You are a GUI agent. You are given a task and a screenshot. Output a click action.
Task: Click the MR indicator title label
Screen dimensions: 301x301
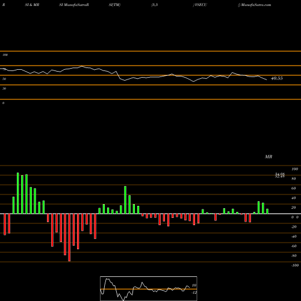268,157
